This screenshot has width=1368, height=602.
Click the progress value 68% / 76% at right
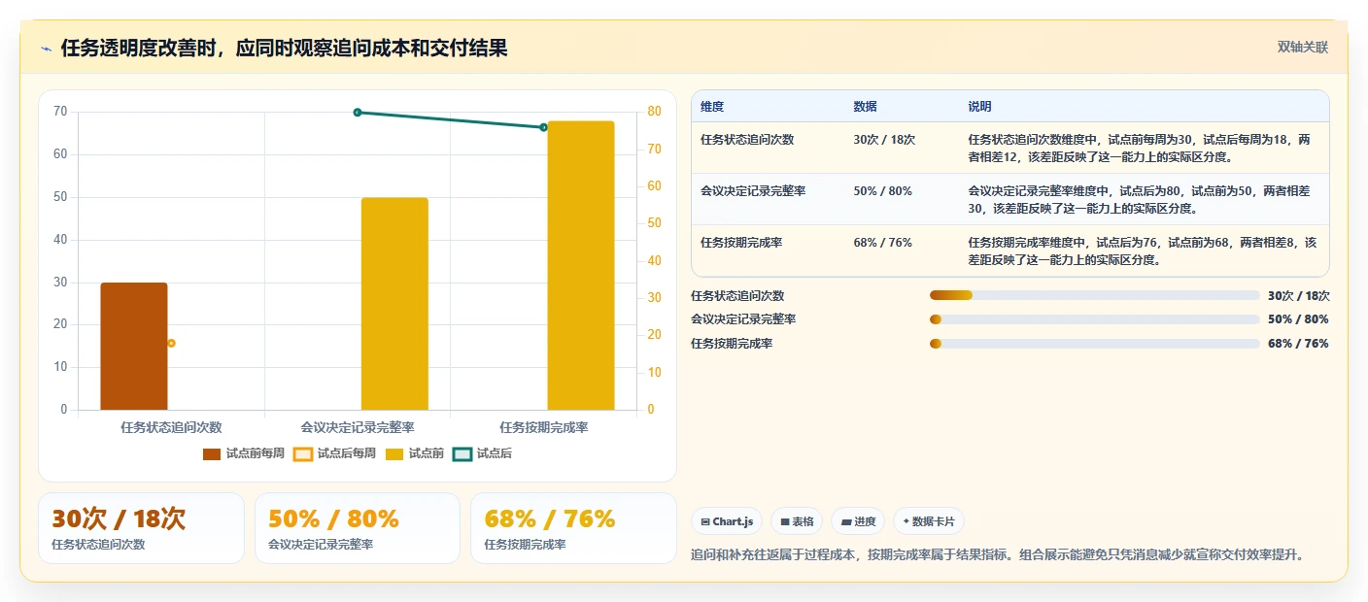click(1299, 344)
